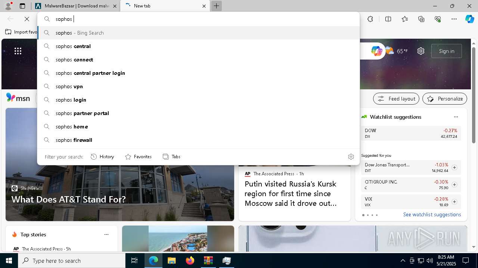This screenshot has width=478, height=268.
Task: Open Settings and more ellipsis
Action: click(454, 19)
